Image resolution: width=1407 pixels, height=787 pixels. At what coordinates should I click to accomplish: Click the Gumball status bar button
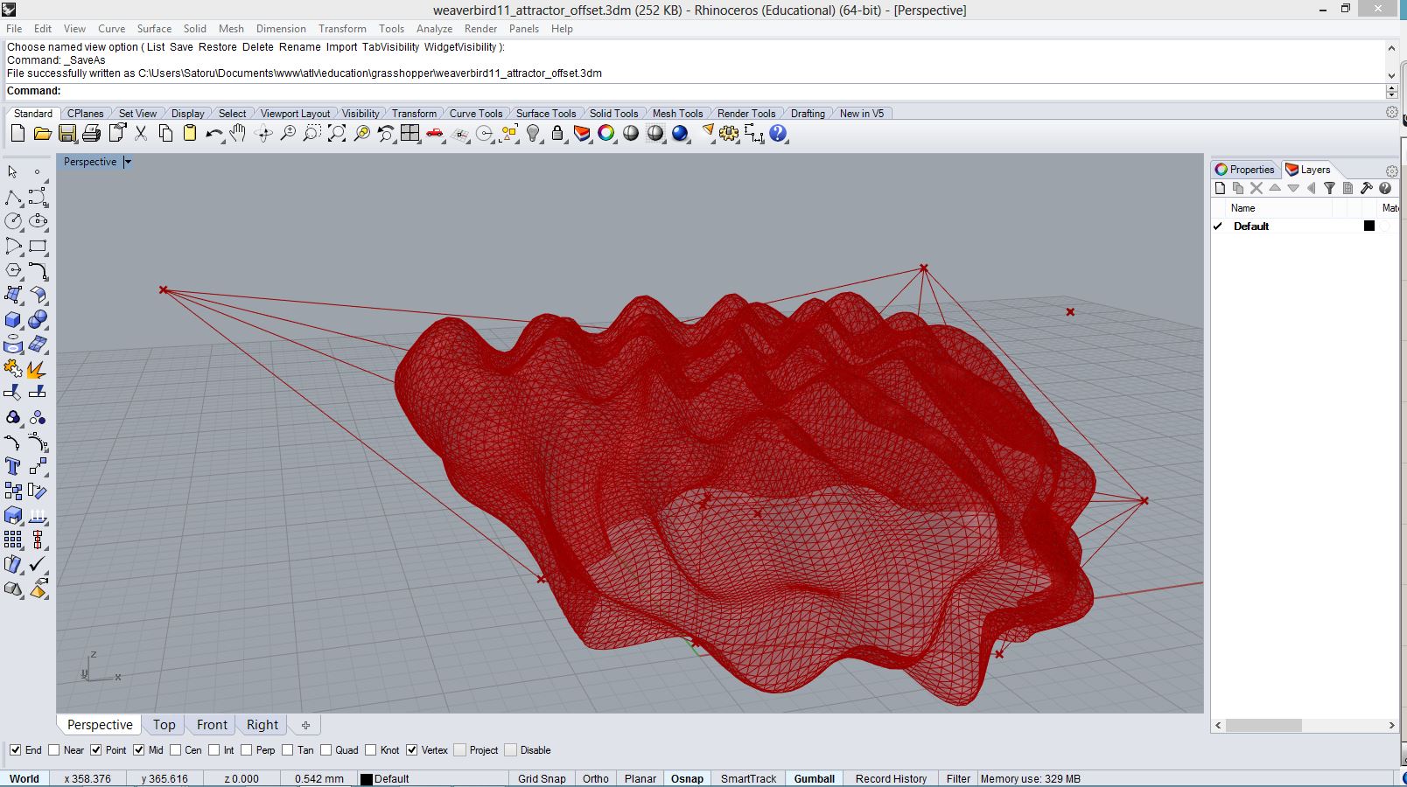(x=814, y=778)
